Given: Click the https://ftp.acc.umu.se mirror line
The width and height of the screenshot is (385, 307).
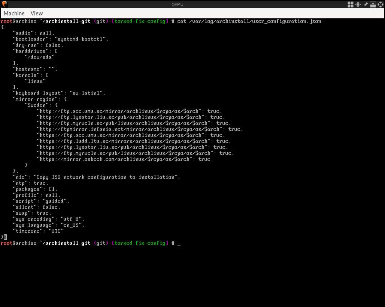Looking at the screenshot, I should click(x=131, y=135).
